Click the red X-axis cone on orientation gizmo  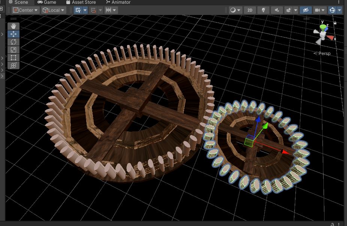tap(330, 37)
